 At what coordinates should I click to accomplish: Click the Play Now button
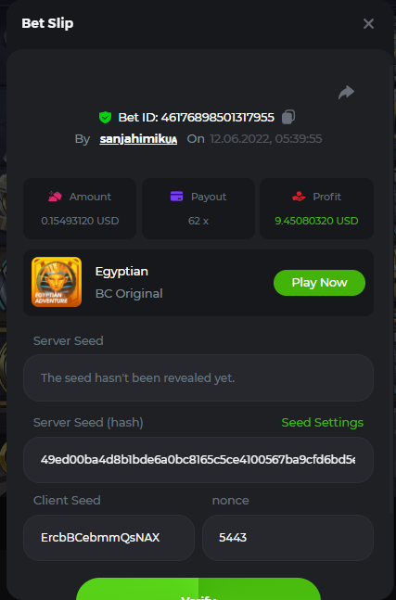coord(319,283)
